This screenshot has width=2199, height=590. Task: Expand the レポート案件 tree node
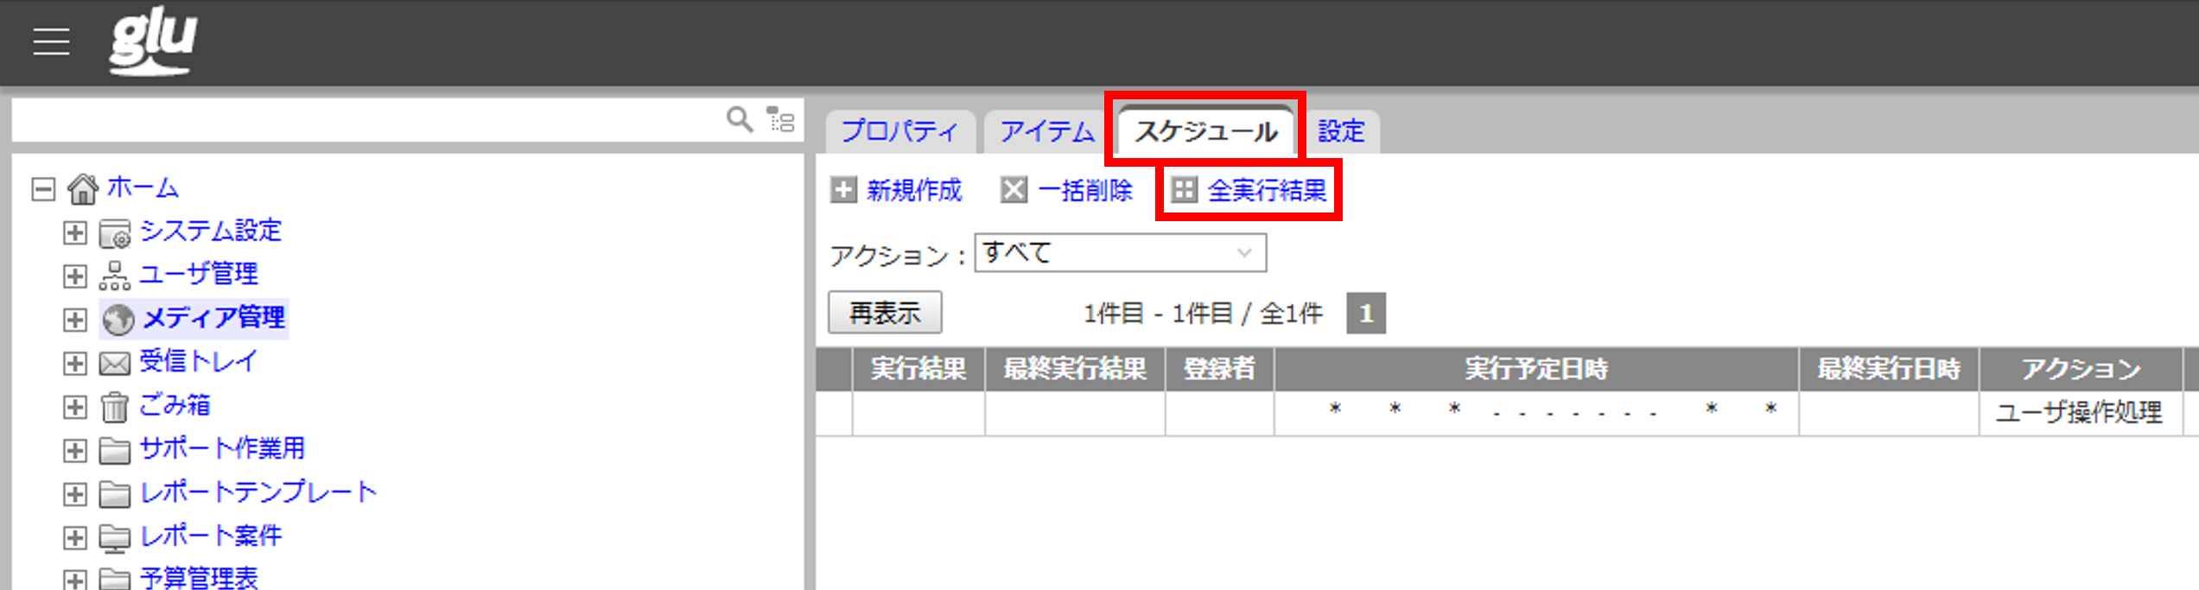75,537
